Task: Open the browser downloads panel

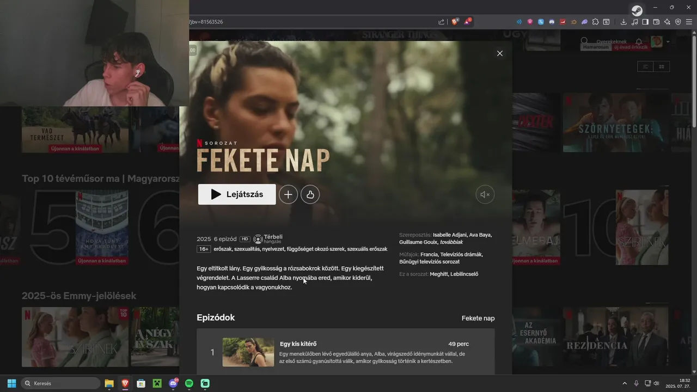Action: coord(623,22)
